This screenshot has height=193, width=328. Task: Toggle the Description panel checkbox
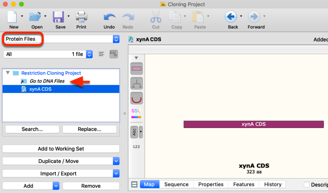tap(306, 184)
